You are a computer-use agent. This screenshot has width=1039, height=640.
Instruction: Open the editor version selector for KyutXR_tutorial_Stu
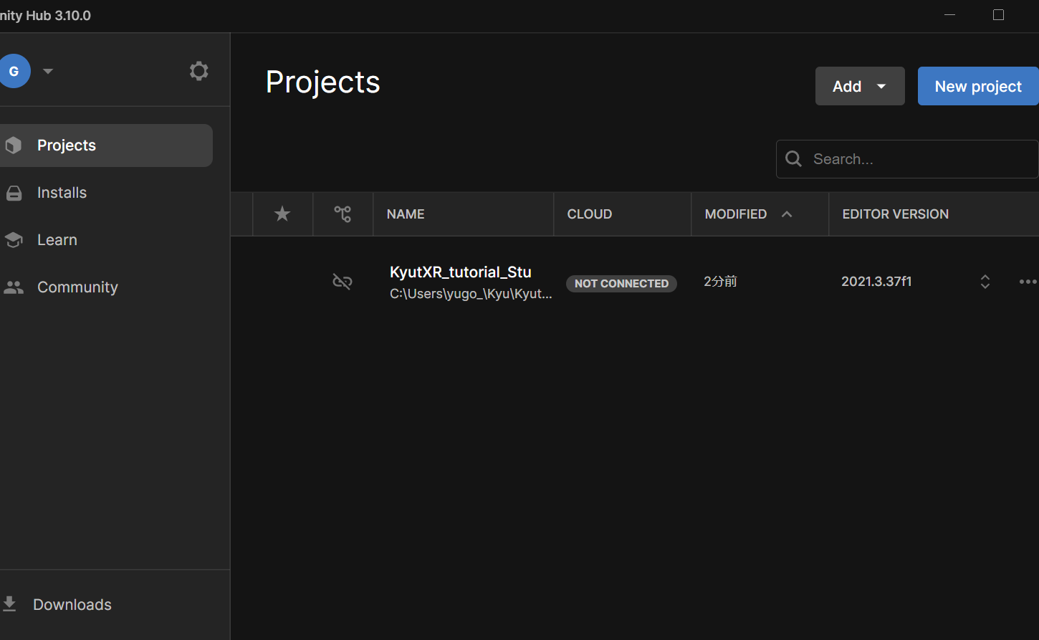point(985,282)
